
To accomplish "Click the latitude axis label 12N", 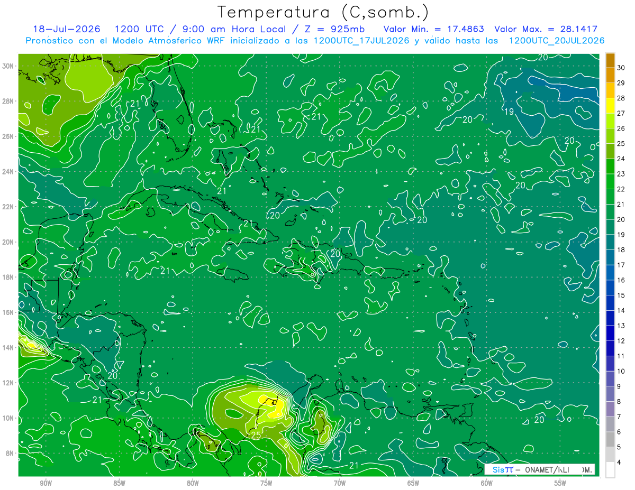I will point(8,383).
